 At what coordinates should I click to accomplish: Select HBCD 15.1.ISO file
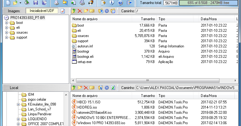click(x=89, y=102)
